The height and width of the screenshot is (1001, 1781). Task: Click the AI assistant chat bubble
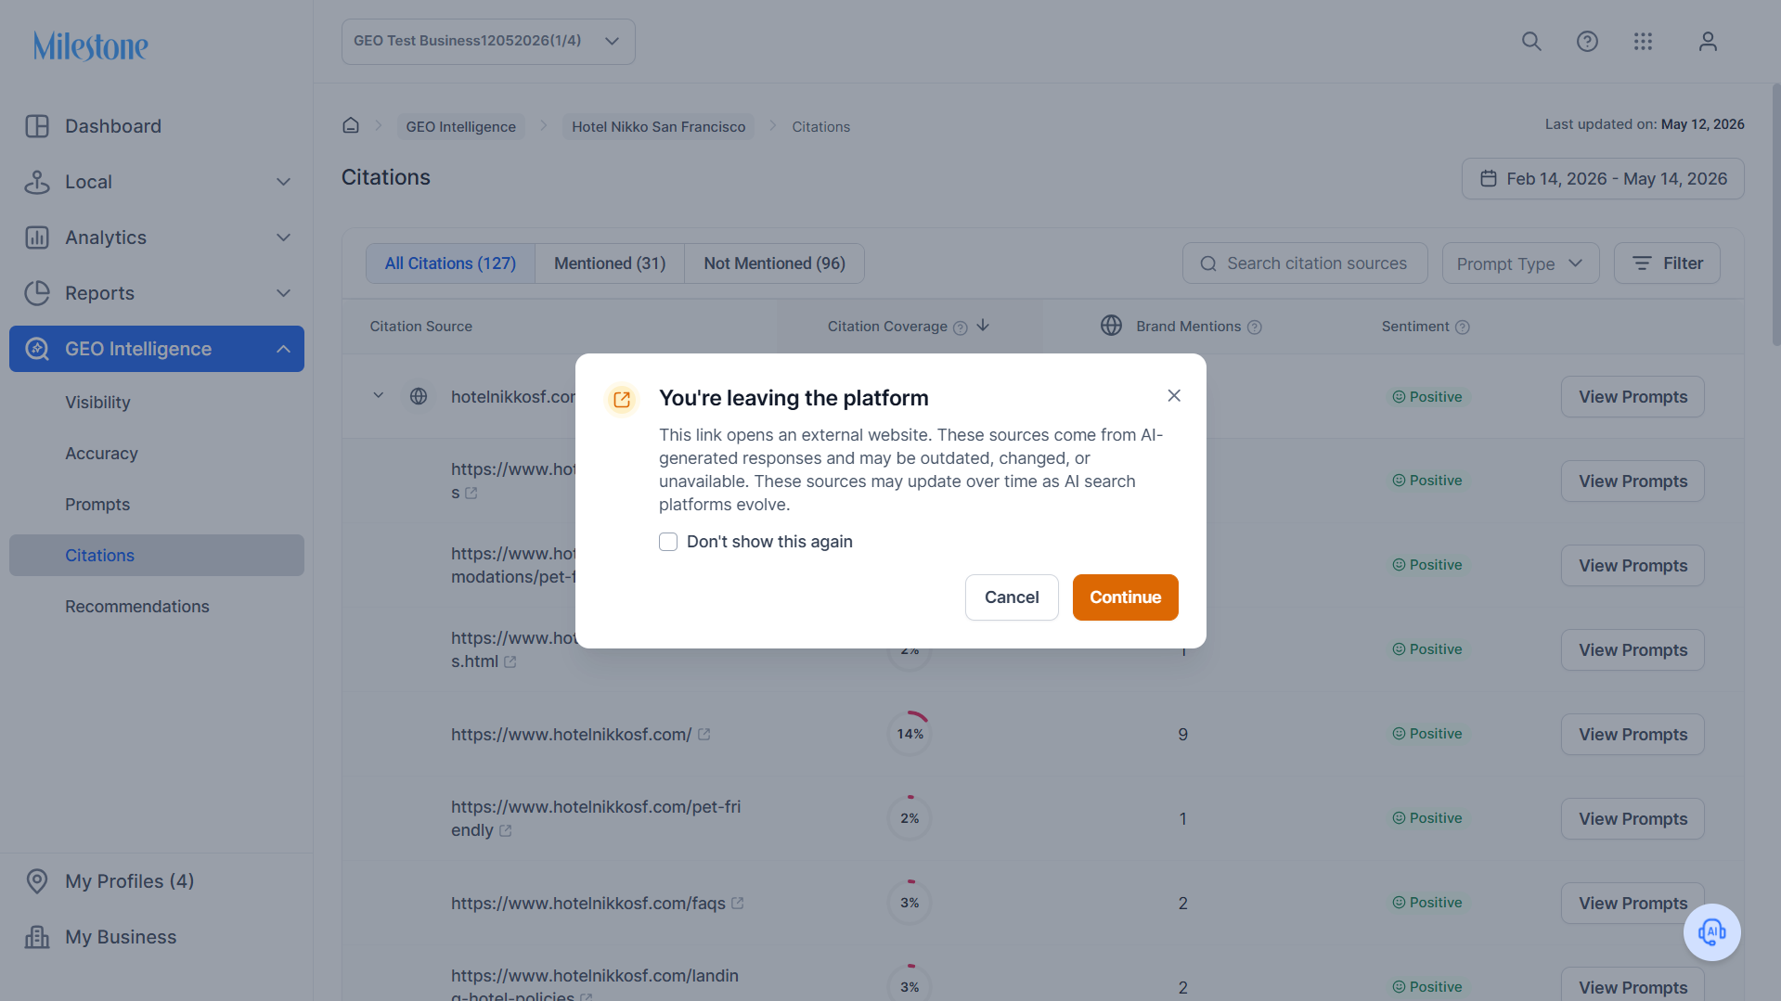[x=1711, y=932]
